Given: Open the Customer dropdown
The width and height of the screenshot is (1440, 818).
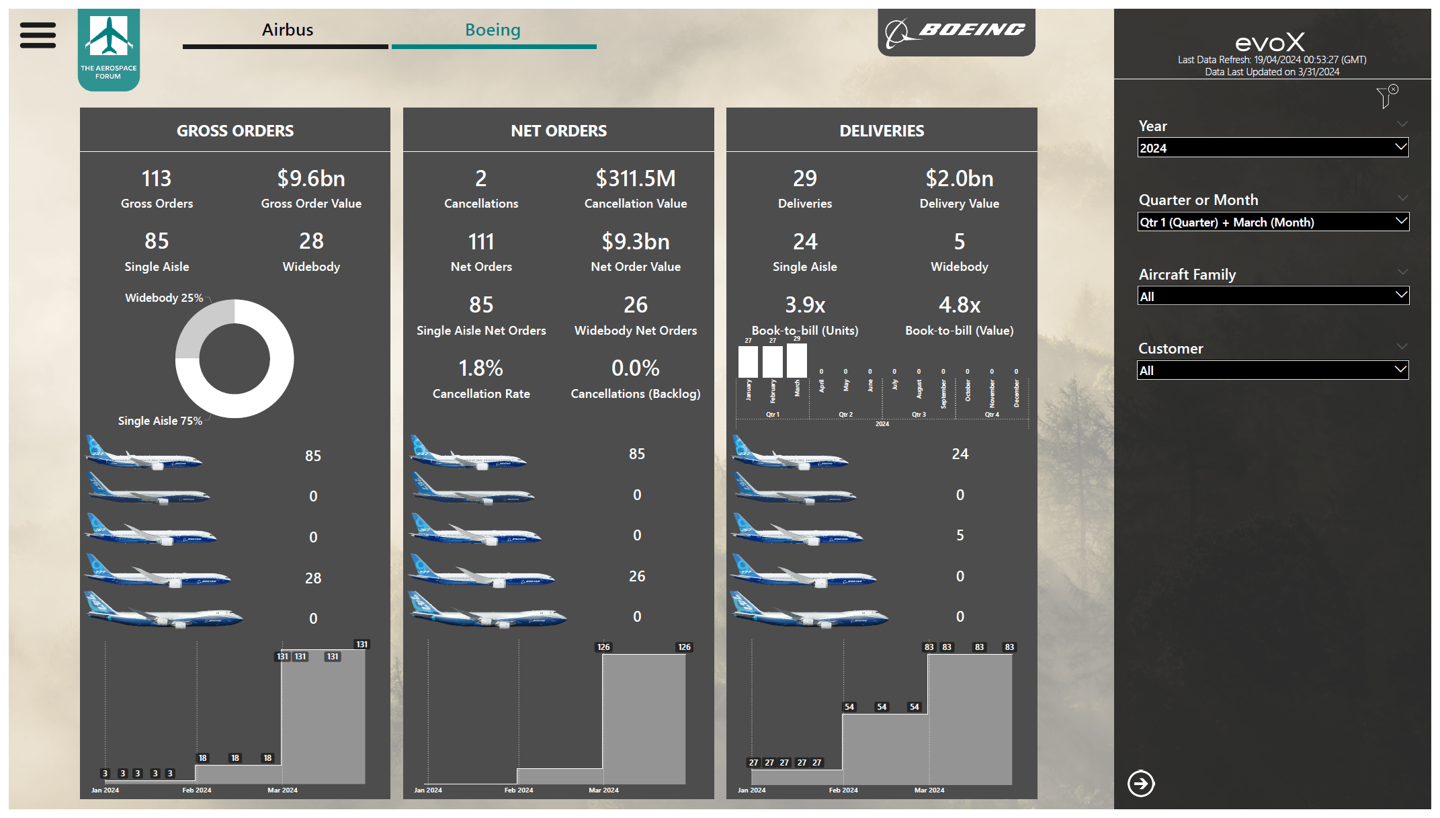Looking at the screenshot, I should [x=1273, y=370].
